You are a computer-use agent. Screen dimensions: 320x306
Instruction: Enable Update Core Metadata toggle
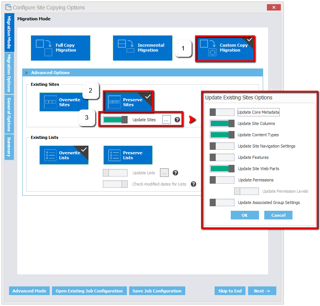point(222,112)
